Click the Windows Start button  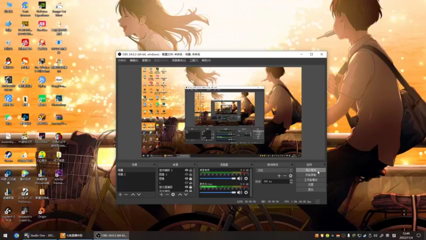click(5, 235)
